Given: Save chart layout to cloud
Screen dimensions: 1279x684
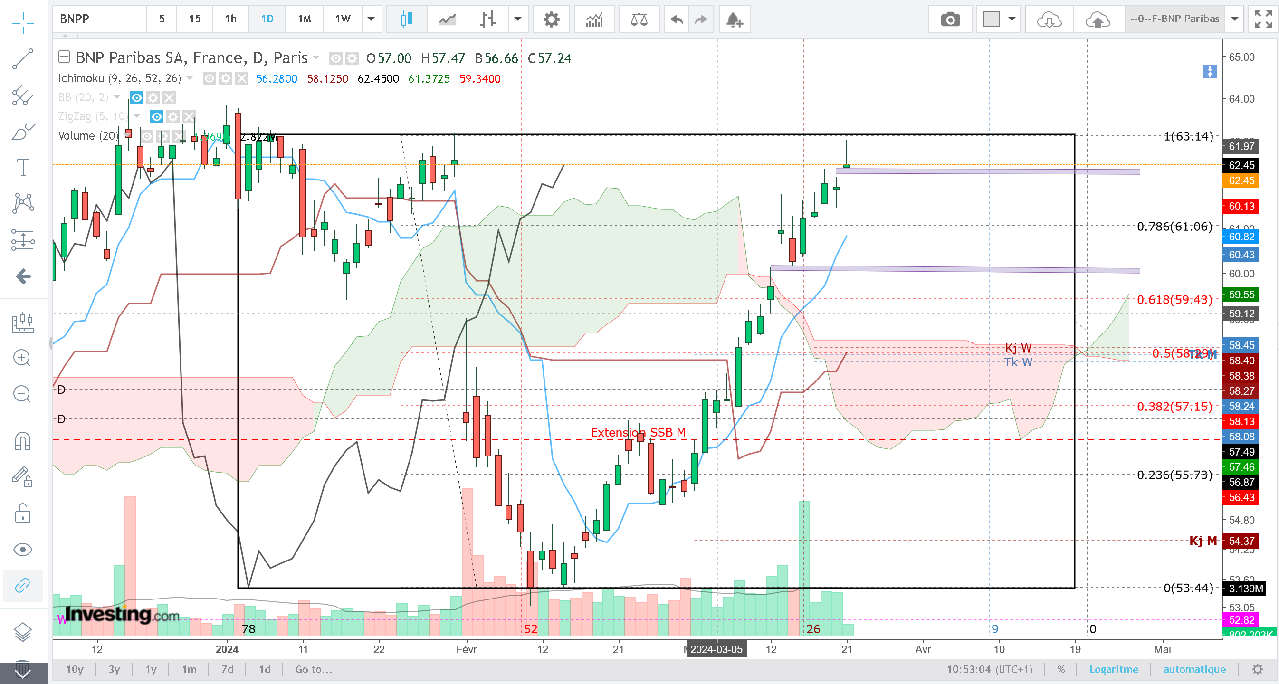Looking at the screenshot, I should pyautogui.click(x=1098, y=19).
